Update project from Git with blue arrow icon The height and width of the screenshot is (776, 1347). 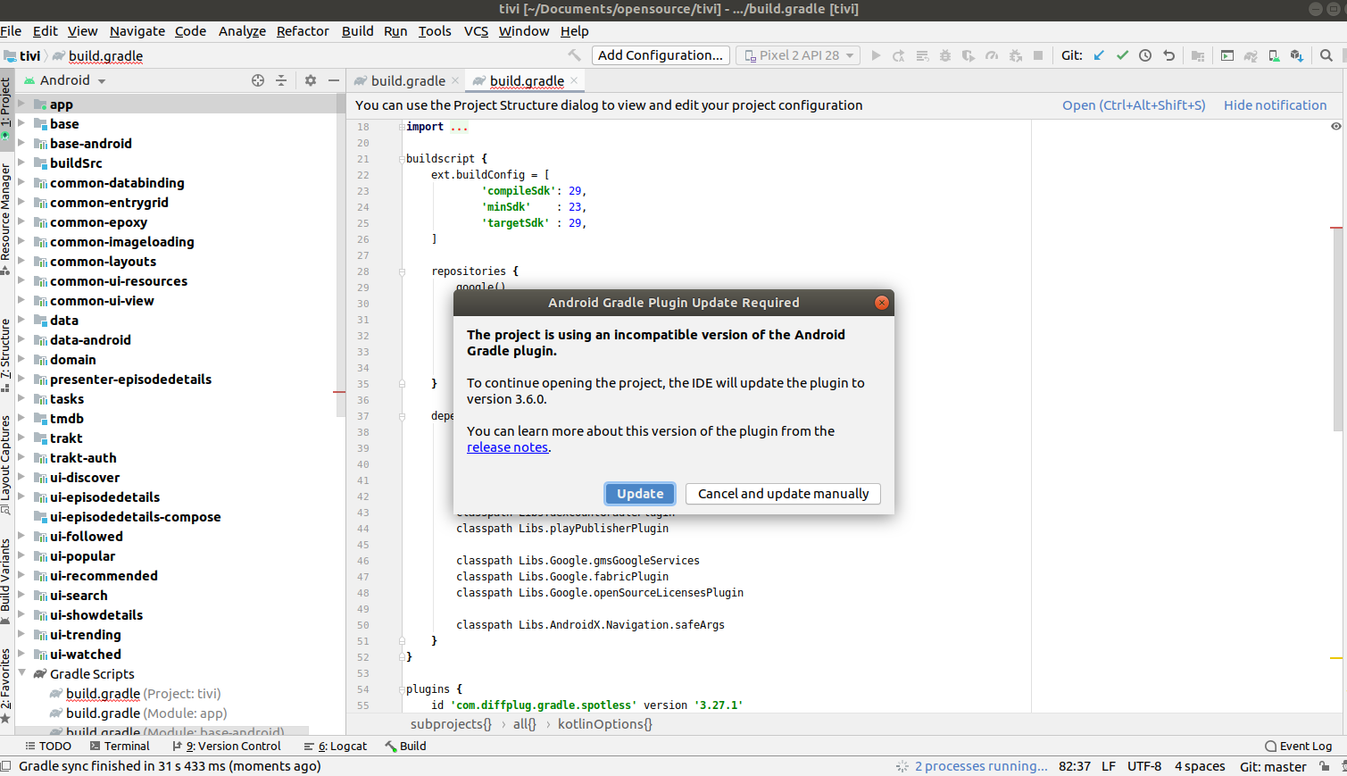tap(1099, 54)
